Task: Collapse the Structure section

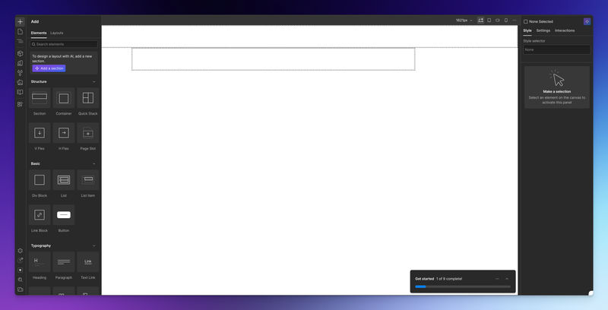Action: [x=93, y=82]
